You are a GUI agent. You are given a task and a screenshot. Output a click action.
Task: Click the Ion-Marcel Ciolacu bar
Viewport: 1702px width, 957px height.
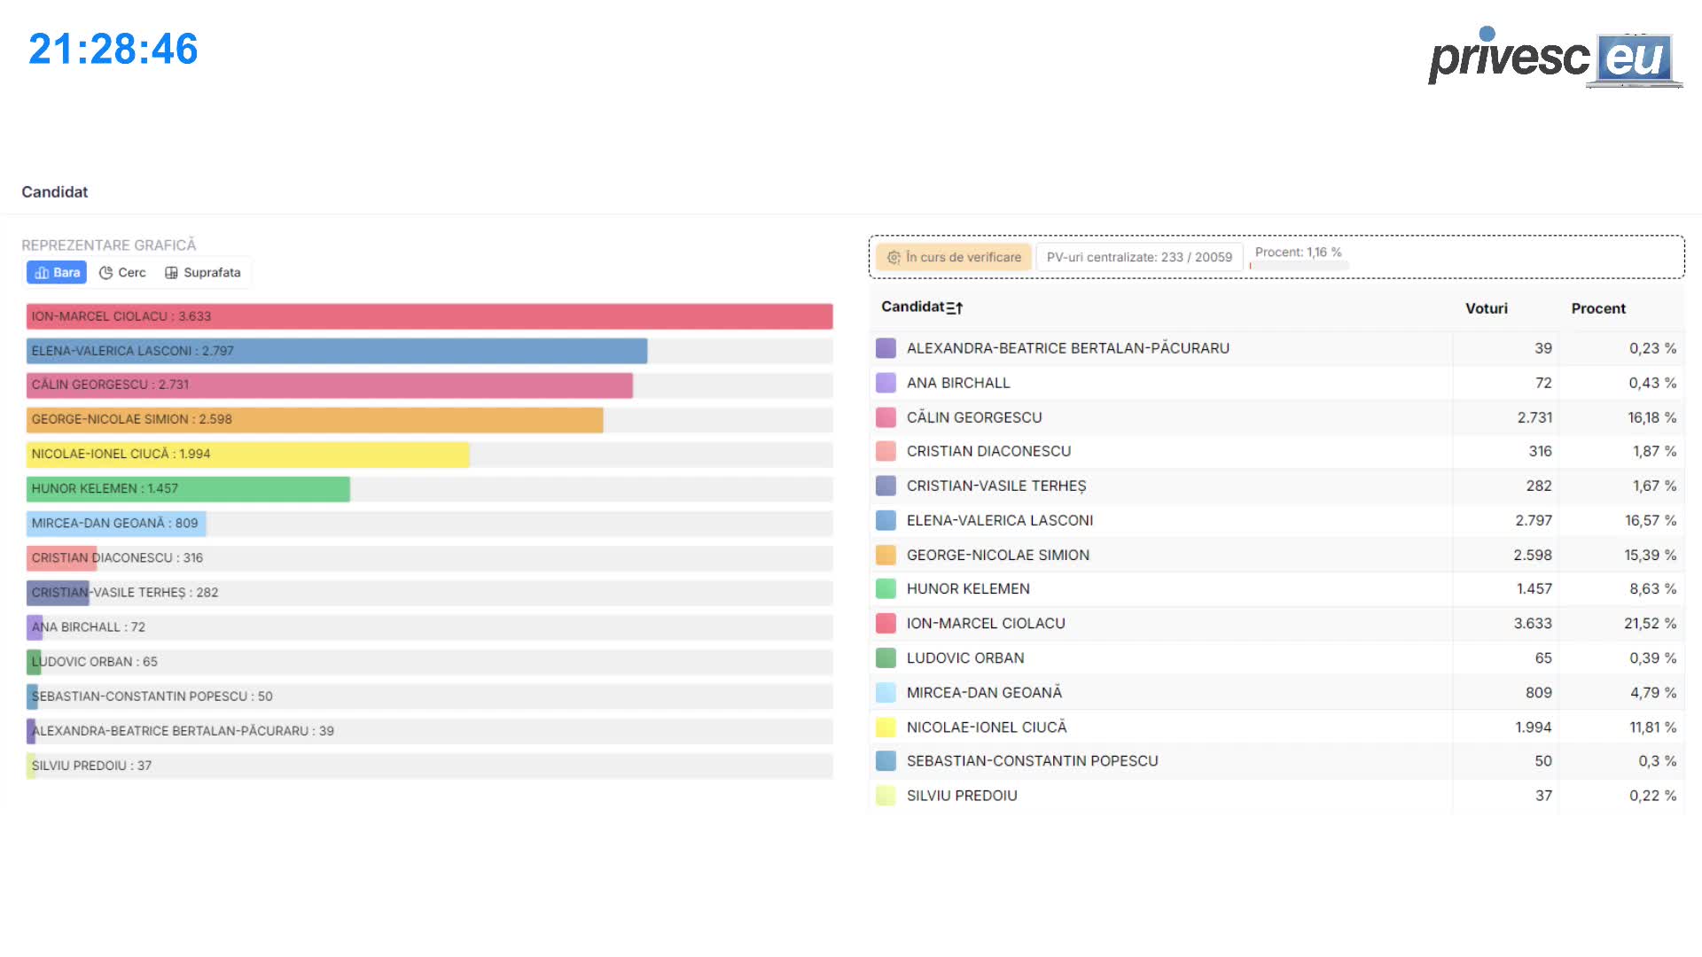[x=429, y=316]
